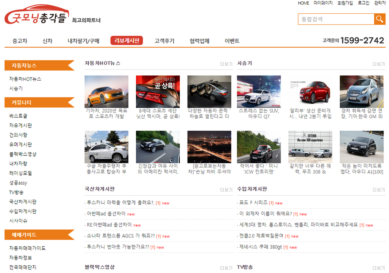Click 더보기 beside TV방송 heading
The image size is (389, 273).
(379, 268)
